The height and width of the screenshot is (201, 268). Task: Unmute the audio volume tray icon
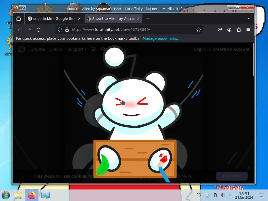pyautogui.click(x=222, y=195)
